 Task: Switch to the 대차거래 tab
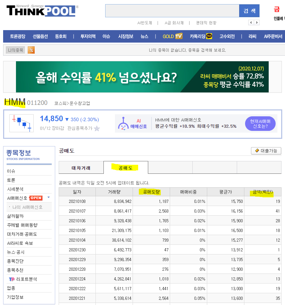pos(81,168)
